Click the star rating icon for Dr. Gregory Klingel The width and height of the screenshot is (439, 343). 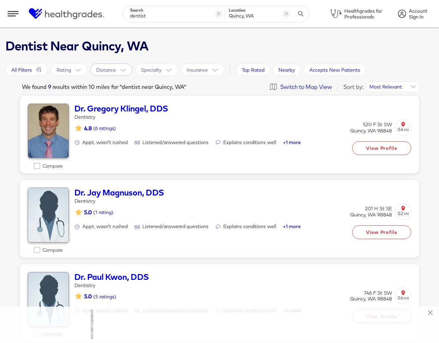click(x=79, y=128)
